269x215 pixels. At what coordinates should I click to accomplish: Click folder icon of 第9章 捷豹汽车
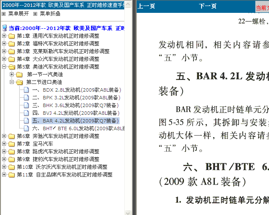12,159
